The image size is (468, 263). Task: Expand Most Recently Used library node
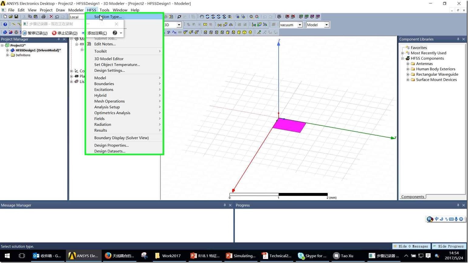click(403, 53)
